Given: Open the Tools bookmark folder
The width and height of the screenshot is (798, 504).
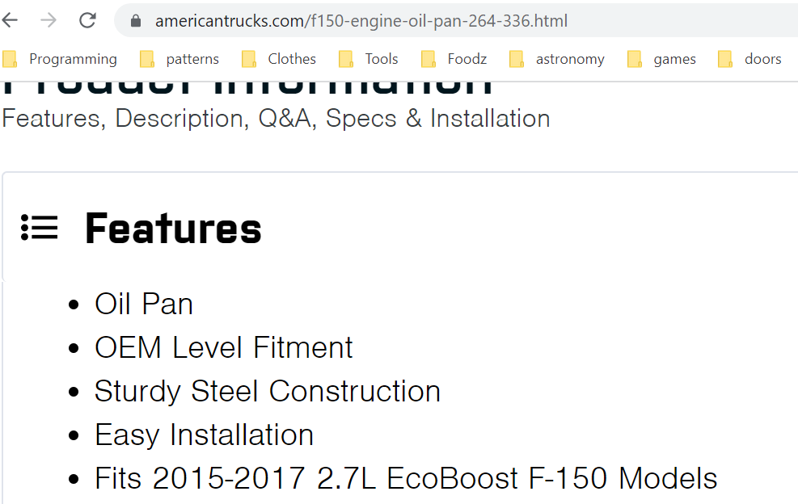Looking at the screenshot, I should pos(368,59).
